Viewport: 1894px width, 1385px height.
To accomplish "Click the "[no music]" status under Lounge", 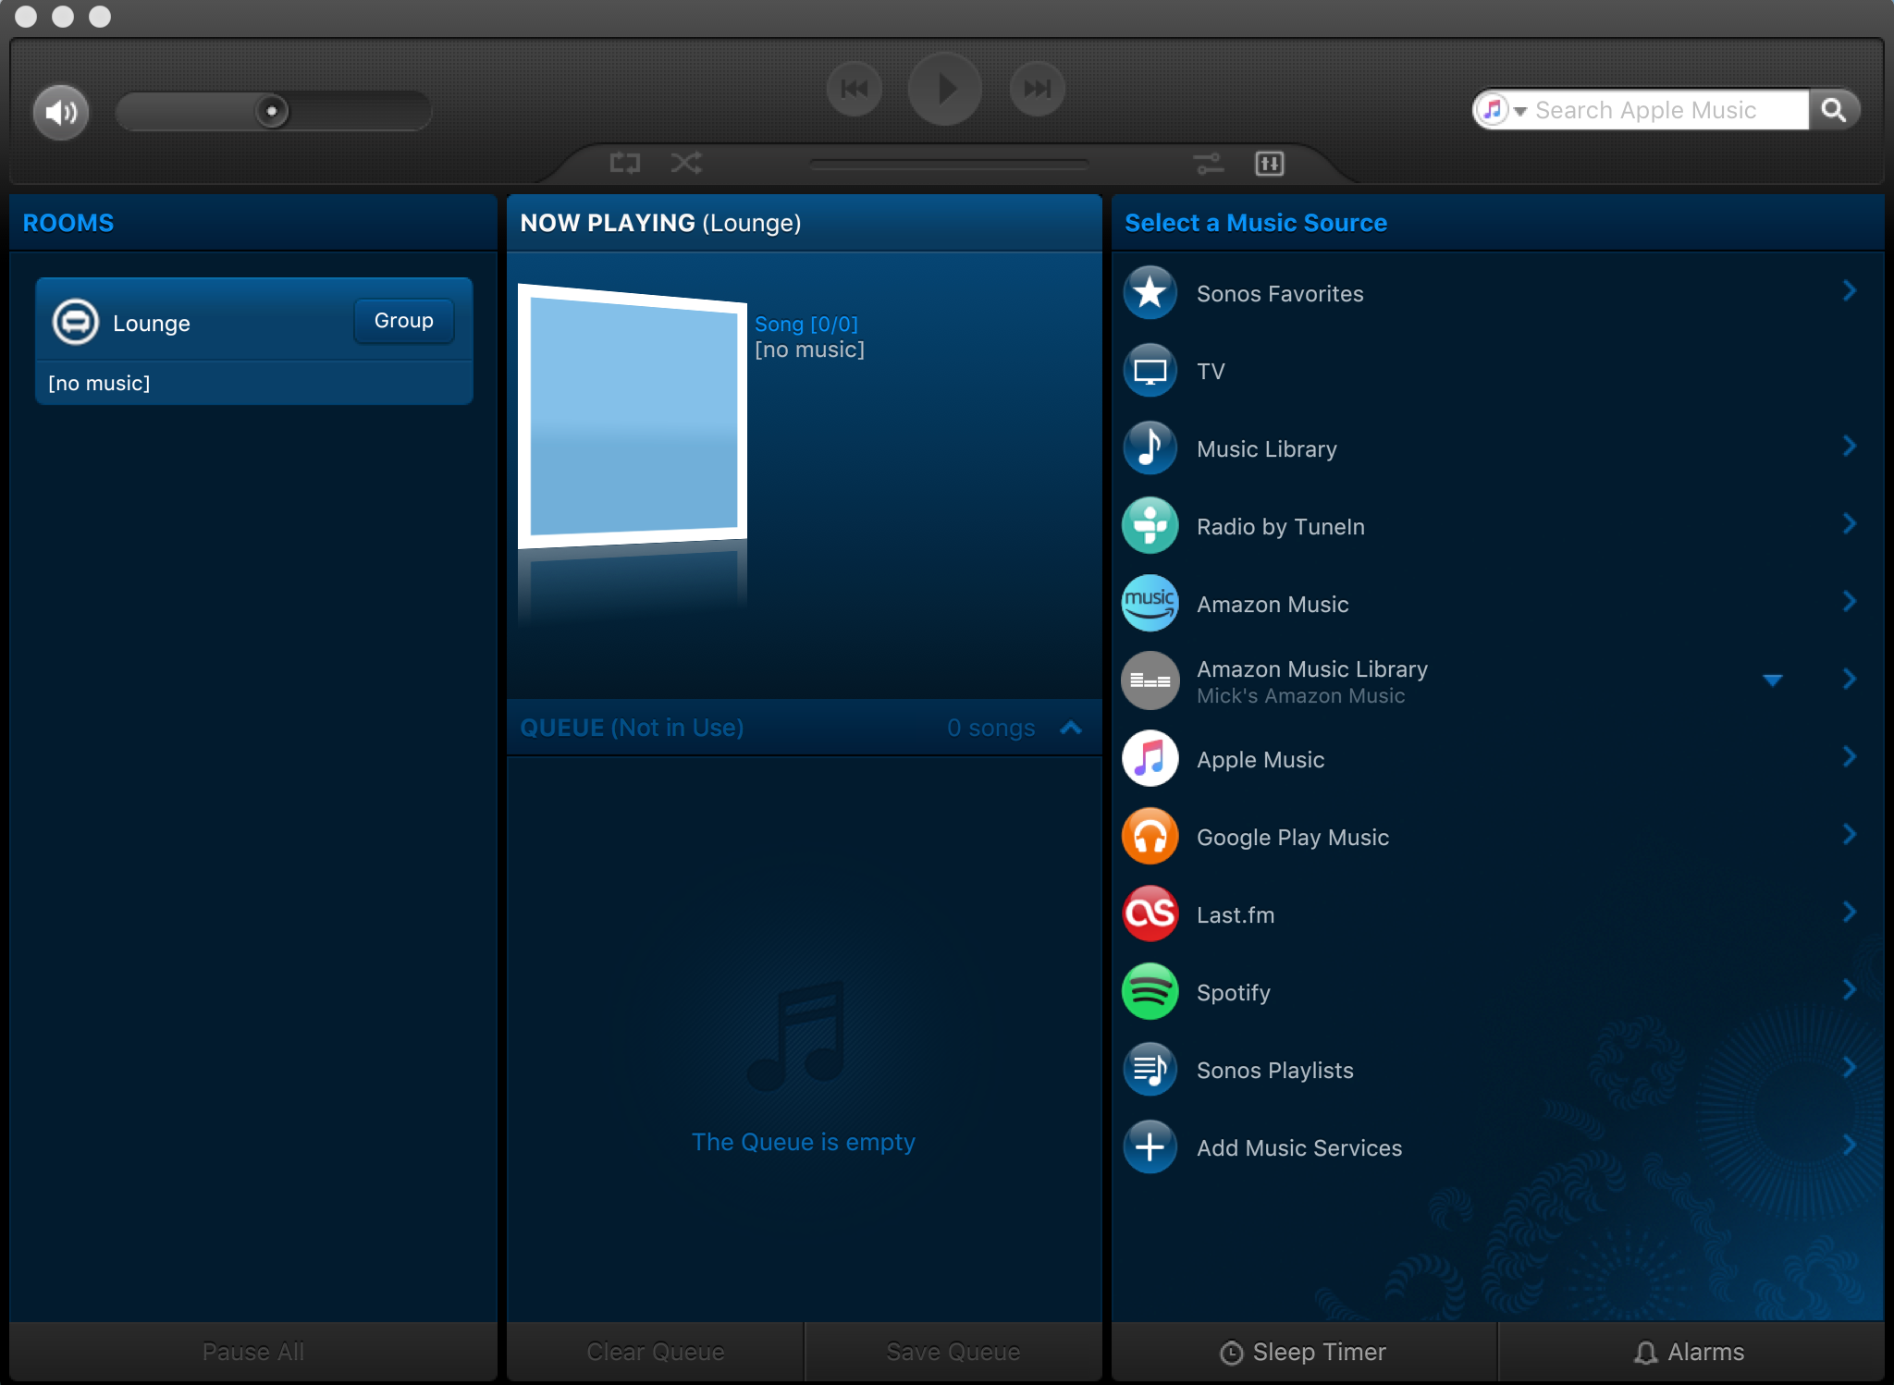I will point(99,383).
